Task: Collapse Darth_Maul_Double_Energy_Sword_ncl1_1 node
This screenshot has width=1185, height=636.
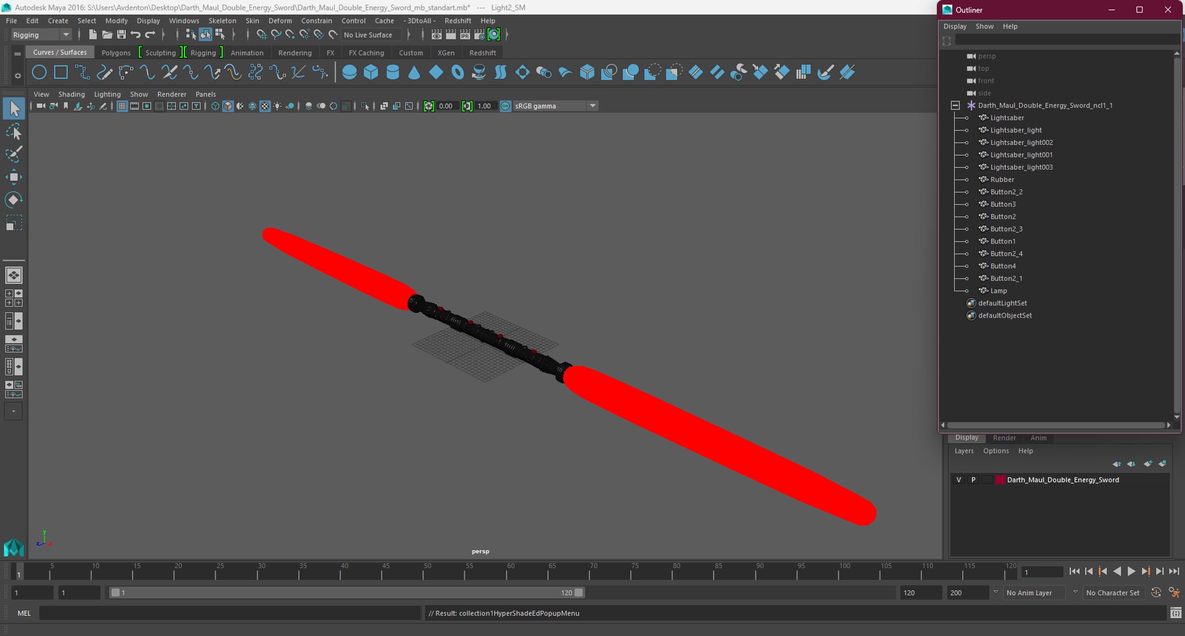Action: point(955,105)
